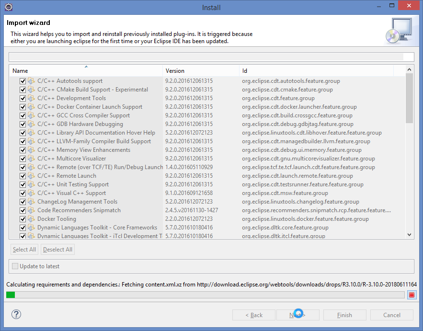Click the C/C++ Multicore Visualizer feature icon
This screenshot has height=331, width=423.
pos(32,159)
